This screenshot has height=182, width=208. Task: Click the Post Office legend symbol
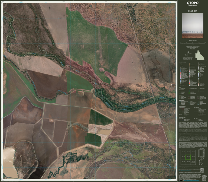[189, 77]
